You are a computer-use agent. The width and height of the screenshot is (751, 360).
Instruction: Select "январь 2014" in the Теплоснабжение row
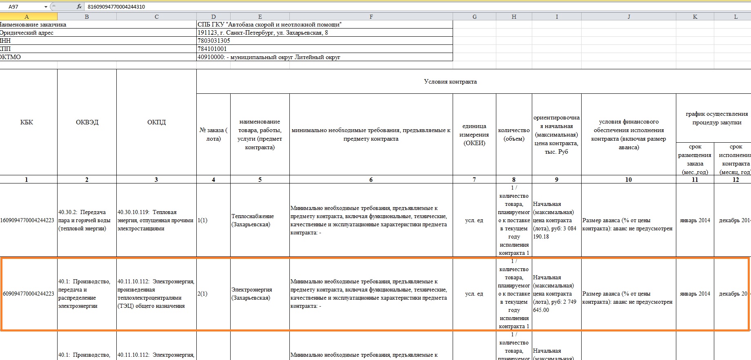pyautogui.click(x=695, y=220)
